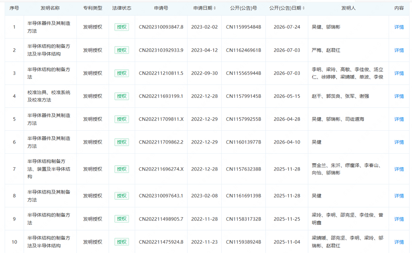Viewport: 412px width, 253px height.
Task: Click 授权 badge in row 4
Action: [x=122, y=96]
